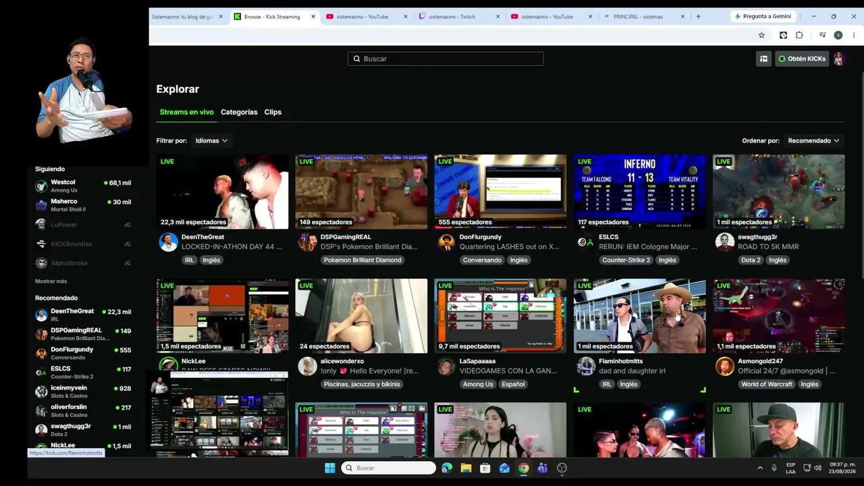Select the Streams en vivo tab

click(x=186, y=112)
